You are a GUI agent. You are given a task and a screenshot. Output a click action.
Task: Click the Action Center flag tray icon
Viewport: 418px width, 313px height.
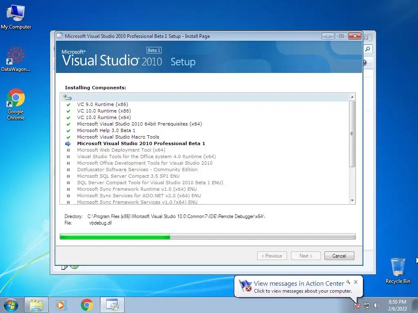pos(357,305)
